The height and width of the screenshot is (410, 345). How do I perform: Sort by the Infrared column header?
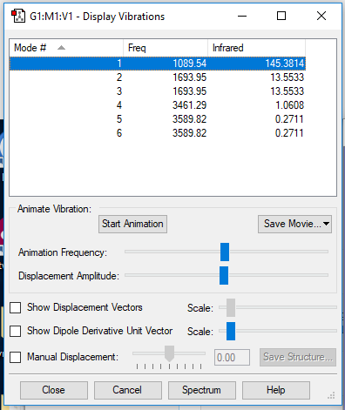tap(257, 48)
